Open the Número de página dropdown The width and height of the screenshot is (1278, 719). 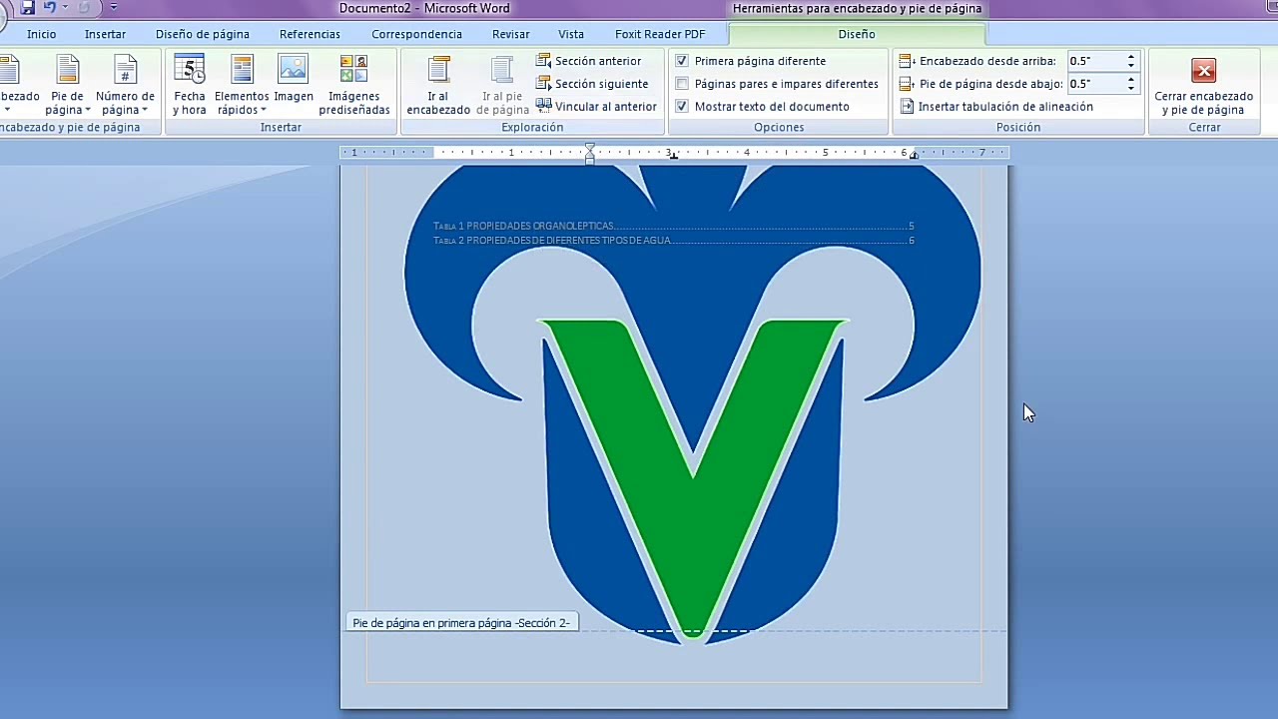coord(125,86)
